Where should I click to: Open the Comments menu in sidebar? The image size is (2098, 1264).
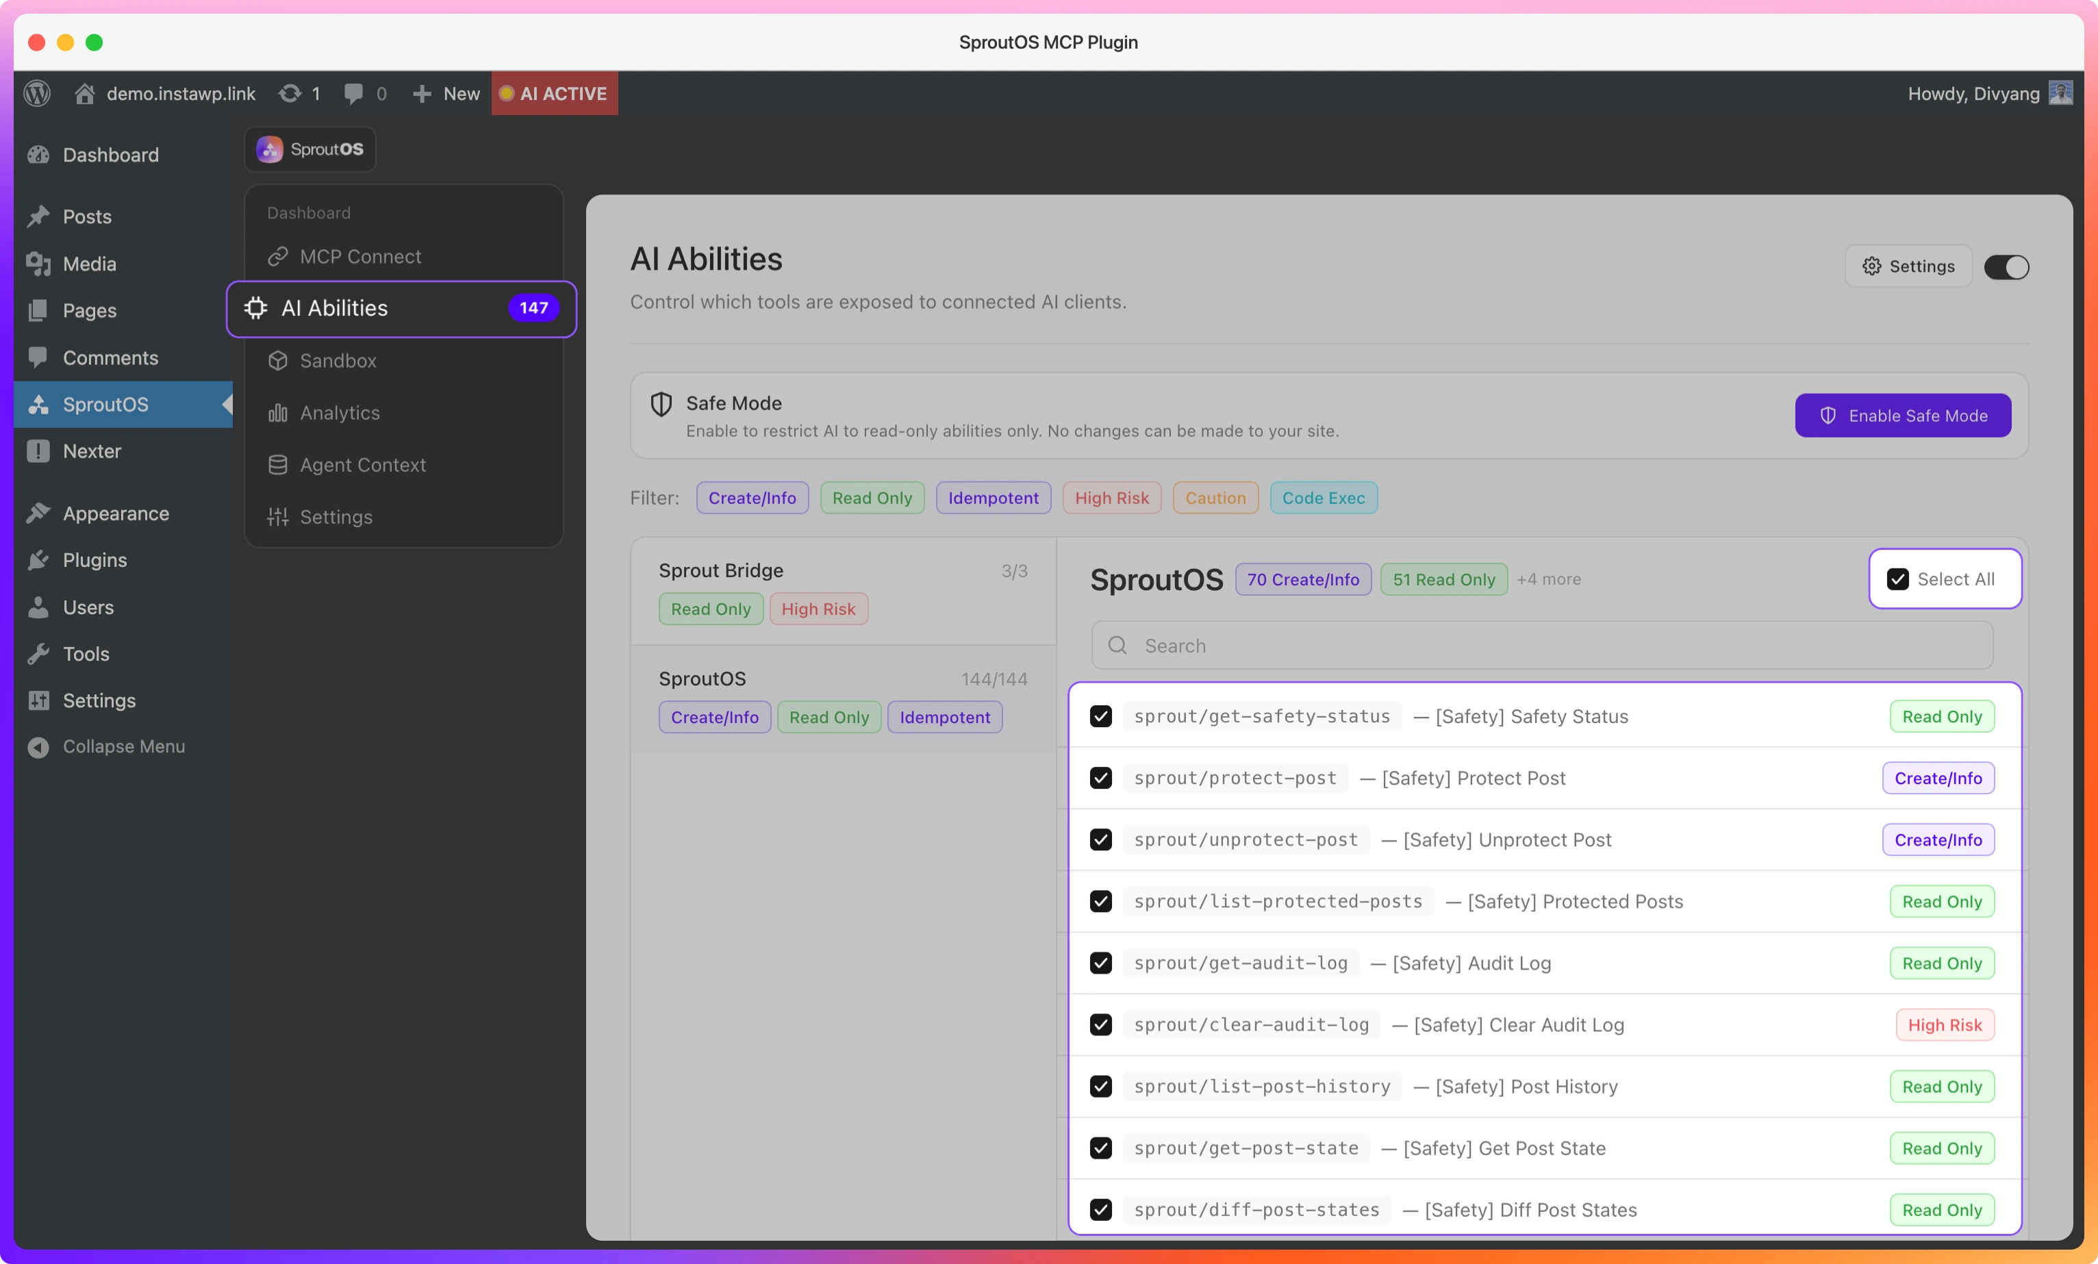pos(123,357)
